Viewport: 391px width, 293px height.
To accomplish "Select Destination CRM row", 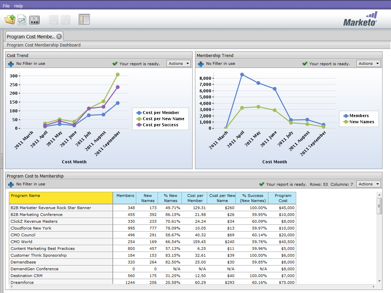I will (x=153, y=276).
